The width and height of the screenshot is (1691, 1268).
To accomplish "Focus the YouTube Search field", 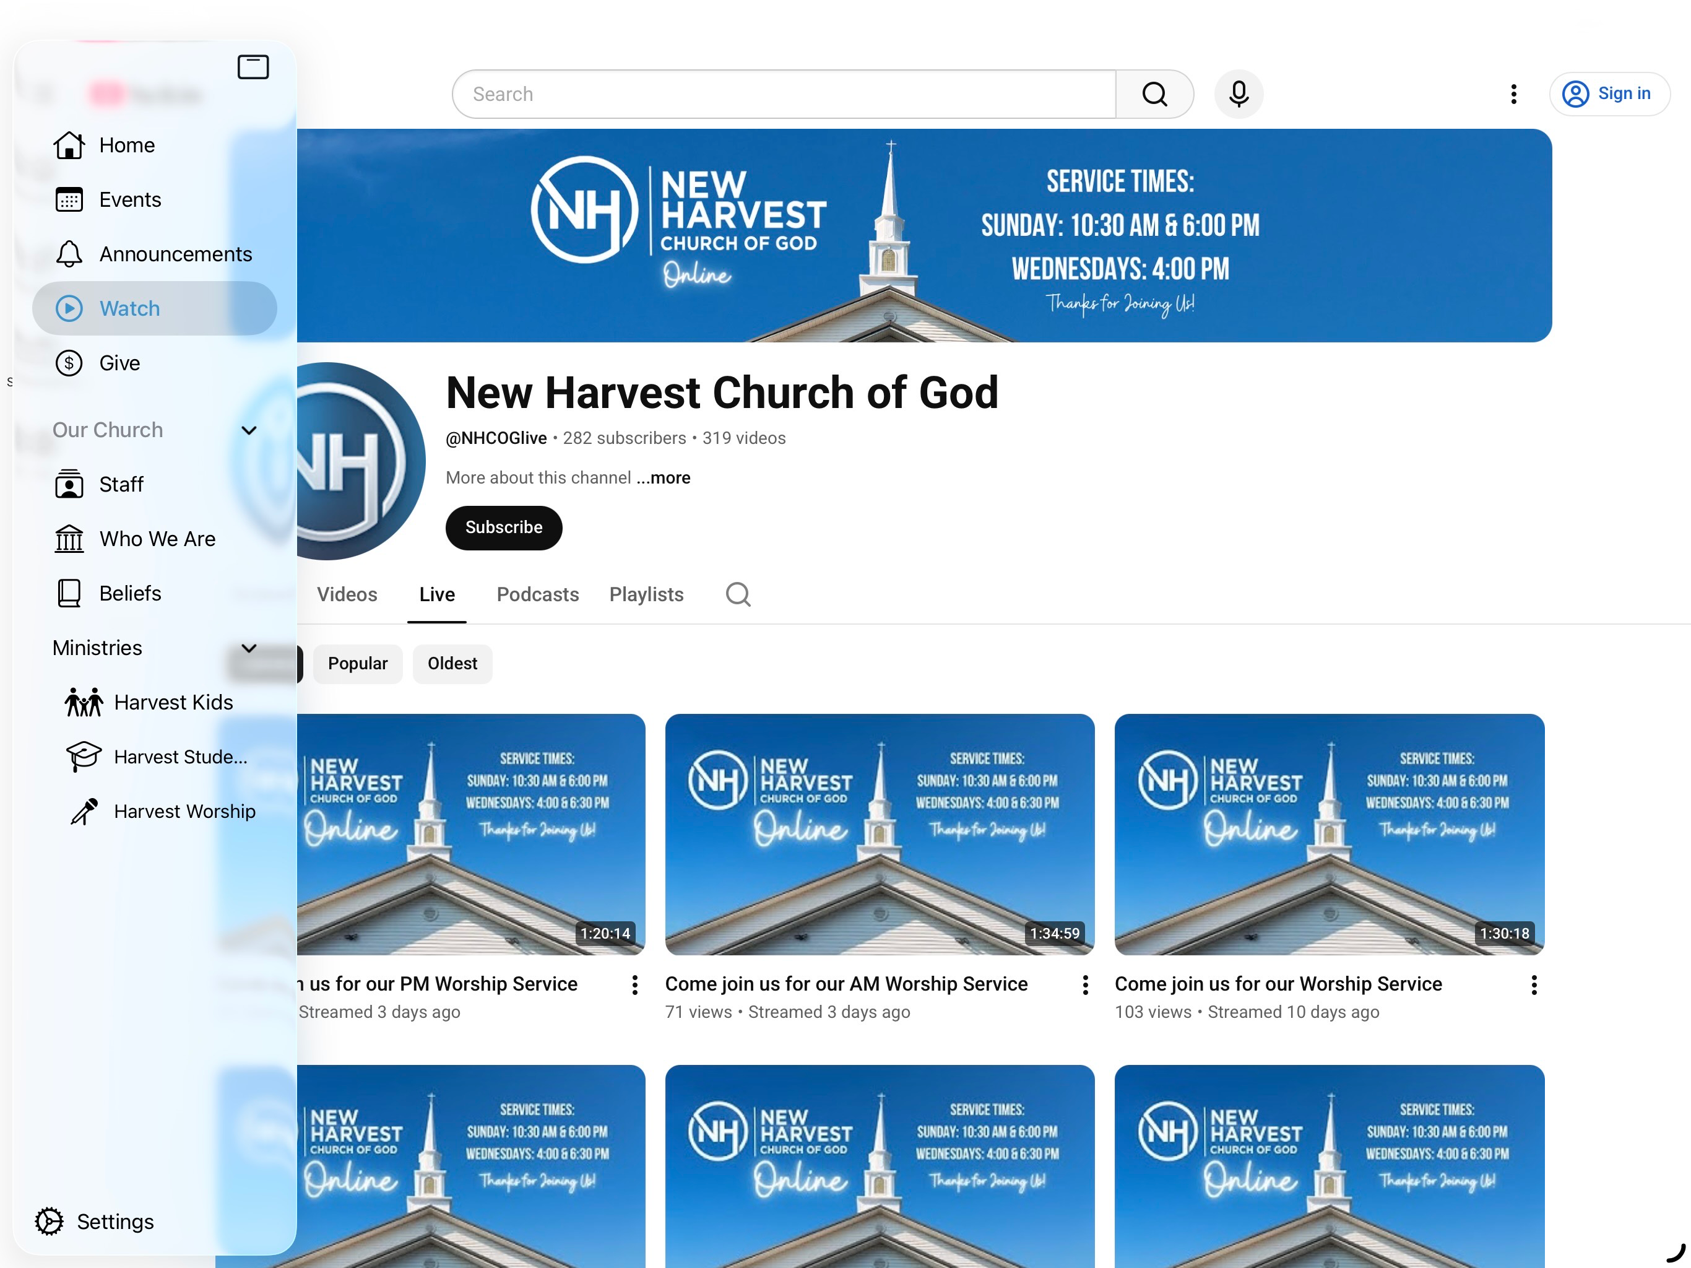I will point(784,94).
